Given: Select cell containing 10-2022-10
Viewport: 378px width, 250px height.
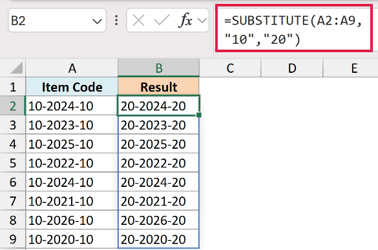Looking at the screenshot, I should (72, 163).
